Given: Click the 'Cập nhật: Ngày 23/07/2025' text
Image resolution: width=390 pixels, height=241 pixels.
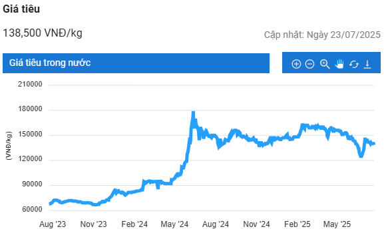Looking at the screenshot, I should point(322,35).
